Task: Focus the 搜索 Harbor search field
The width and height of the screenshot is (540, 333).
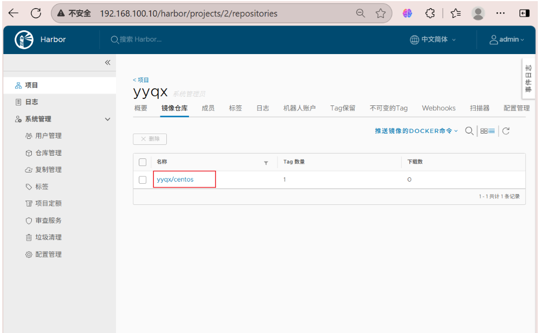Action: point(140,39)
